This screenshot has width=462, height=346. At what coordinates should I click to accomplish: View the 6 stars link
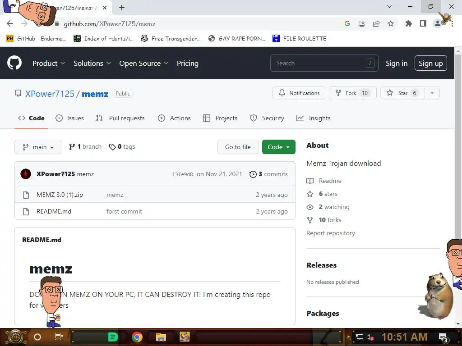pyautogui.click(x=322, y=194)
